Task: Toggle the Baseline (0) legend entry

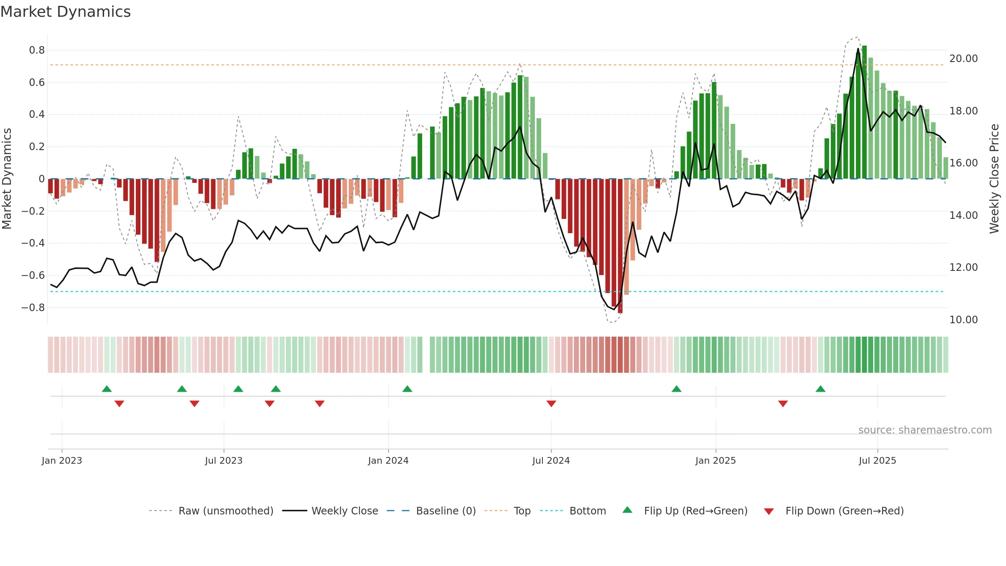Action: pyautogui.click(x=431, y=511)
